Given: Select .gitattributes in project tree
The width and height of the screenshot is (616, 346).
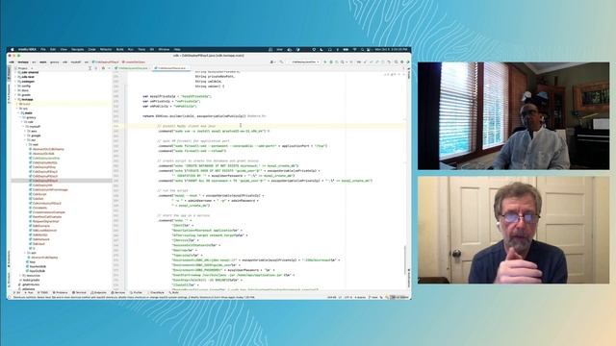Looking at the screenshot, I should click(x=31, y=284).
